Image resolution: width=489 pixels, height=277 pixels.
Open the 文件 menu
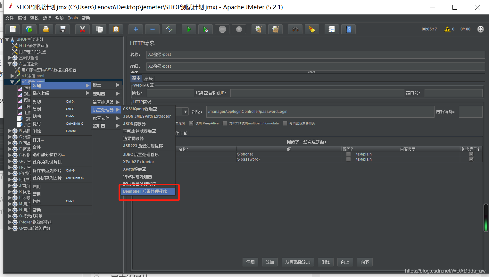tap(10, 18)
